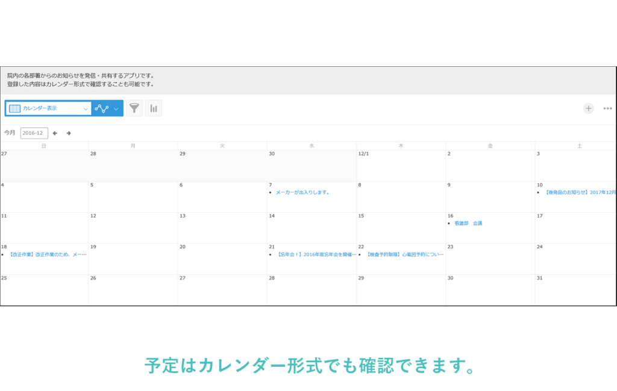The height and width of the screenshot is (391, 617).
Task: Click the 2016-12 month input field
Action: coord(34,133)
